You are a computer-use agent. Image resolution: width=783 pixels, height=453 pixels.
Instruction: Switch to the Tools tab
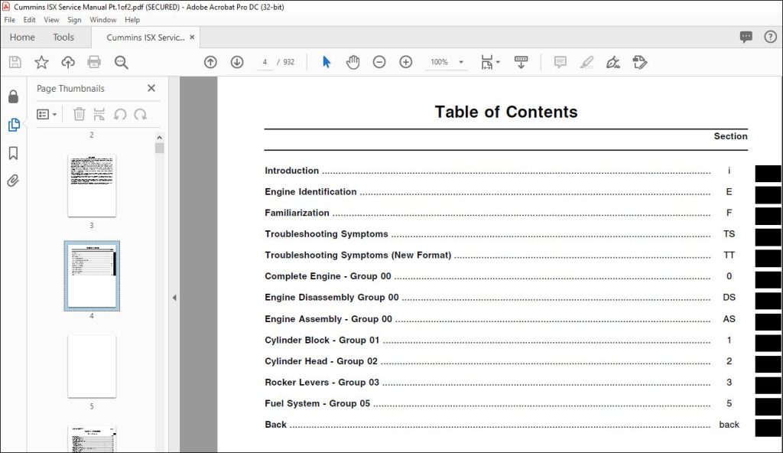tap(63, 37)
